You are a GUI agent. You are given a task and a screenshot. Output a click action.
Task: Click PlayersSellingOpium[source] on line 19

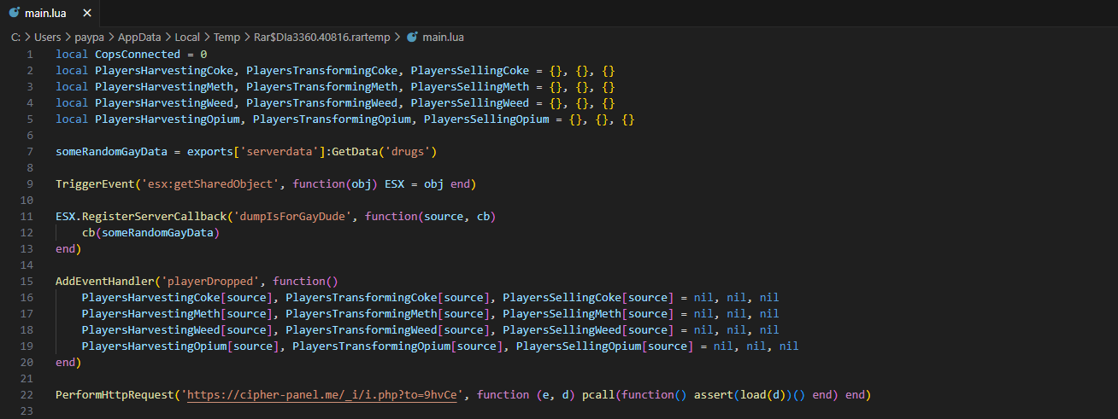coord(603,346)
